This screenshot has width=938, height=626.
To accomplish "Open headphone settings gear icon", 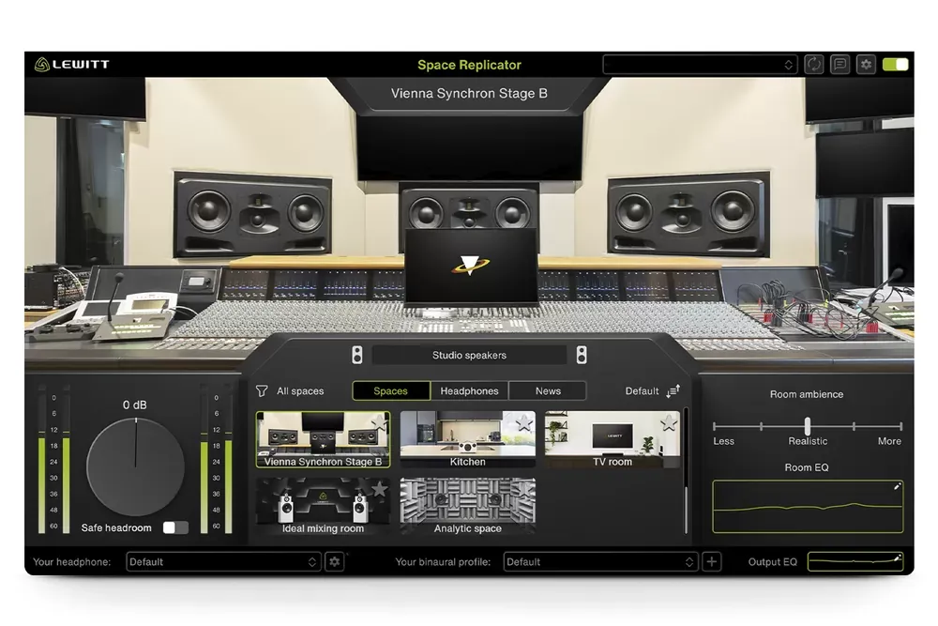I will click(x=335, y=561).
